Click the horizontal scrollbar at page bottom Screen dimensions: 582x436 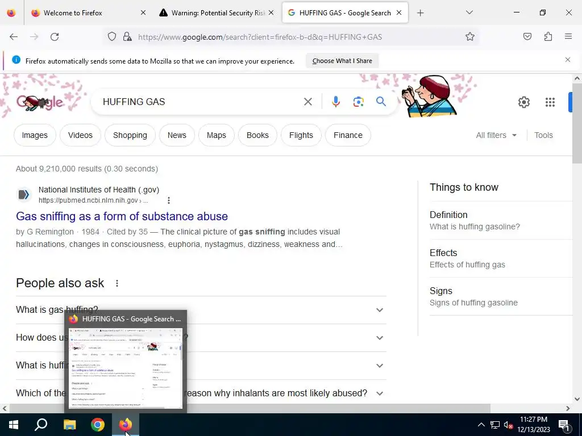(250, 408)
